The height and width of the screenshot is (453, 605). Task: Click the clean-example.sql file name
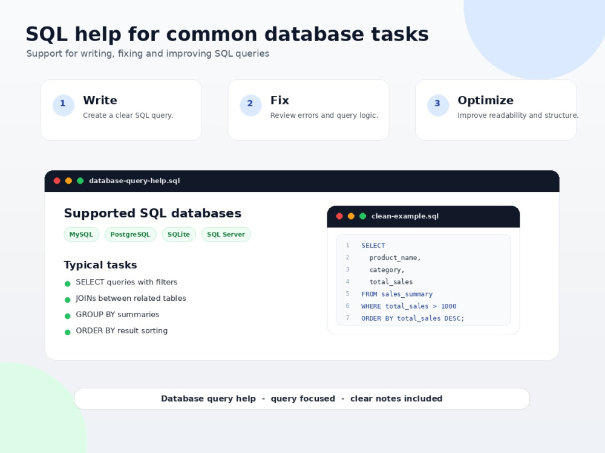(x=405, y=216)
